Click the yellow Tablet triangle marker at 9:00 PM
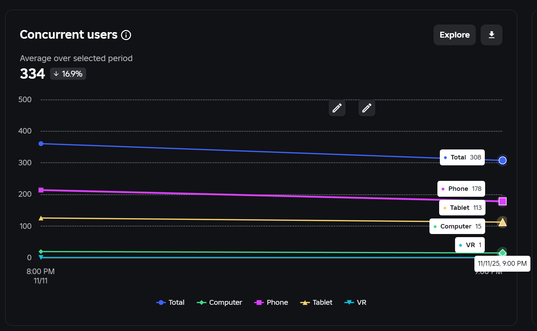Screen dimensions: 537x331 click(502, 222)
